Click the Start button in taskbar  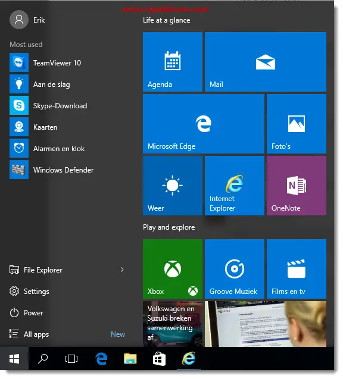click(x=14, y=359)
